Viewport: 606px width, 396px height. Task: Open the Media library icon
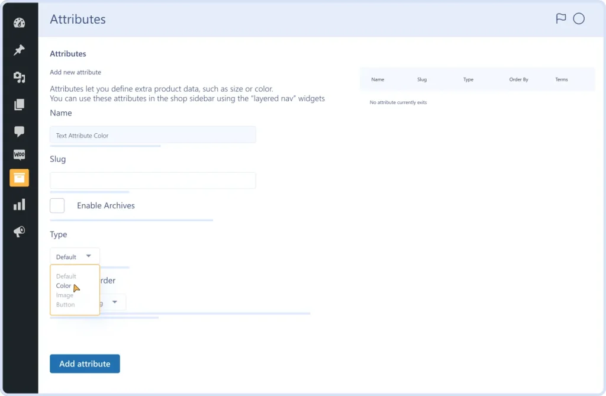(20, 76)
